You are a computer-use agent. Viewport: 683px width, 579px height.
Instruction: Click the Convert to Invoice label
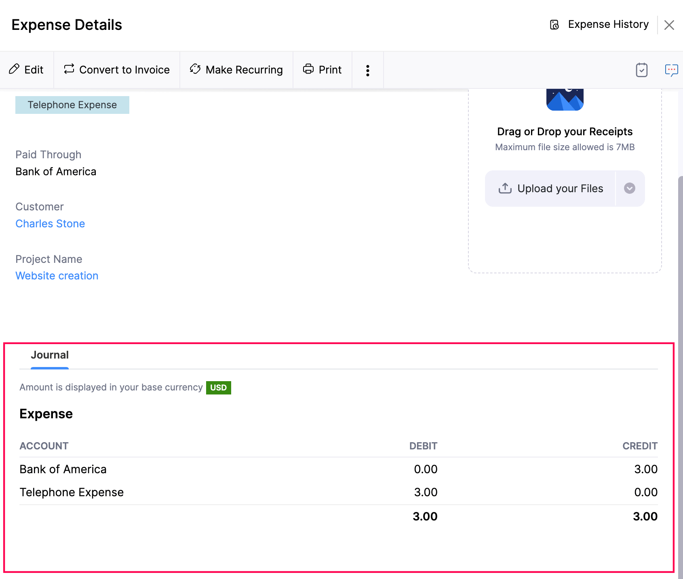point(124,70)
